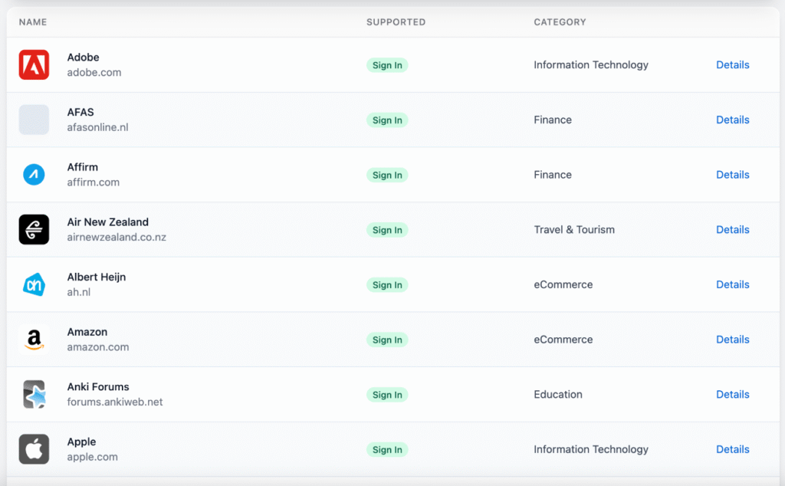Click the NAME column header
785x486 pixels.
(x=33, y=22)
